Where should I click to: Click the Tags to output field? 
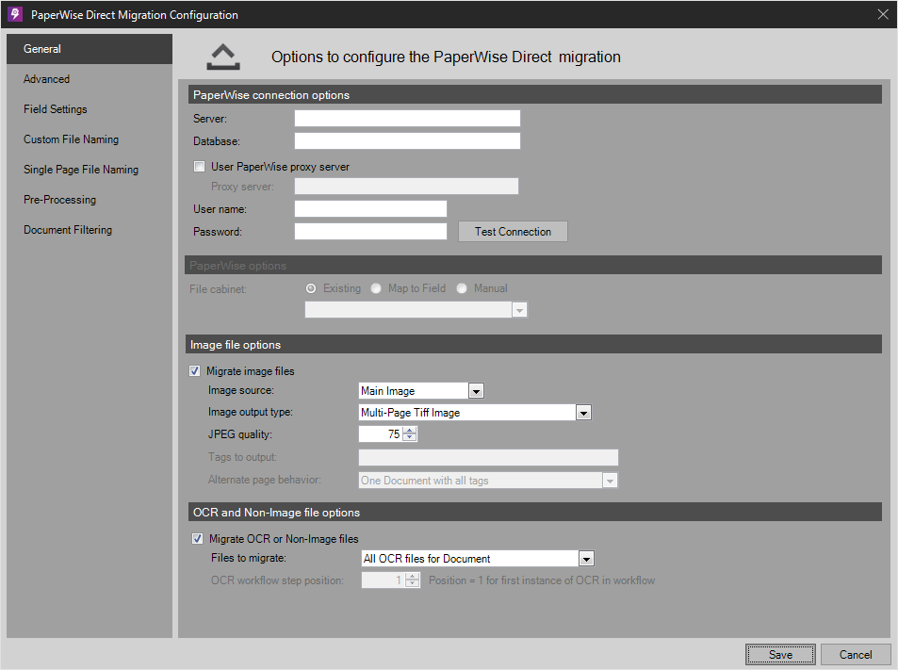click(488, 458)
